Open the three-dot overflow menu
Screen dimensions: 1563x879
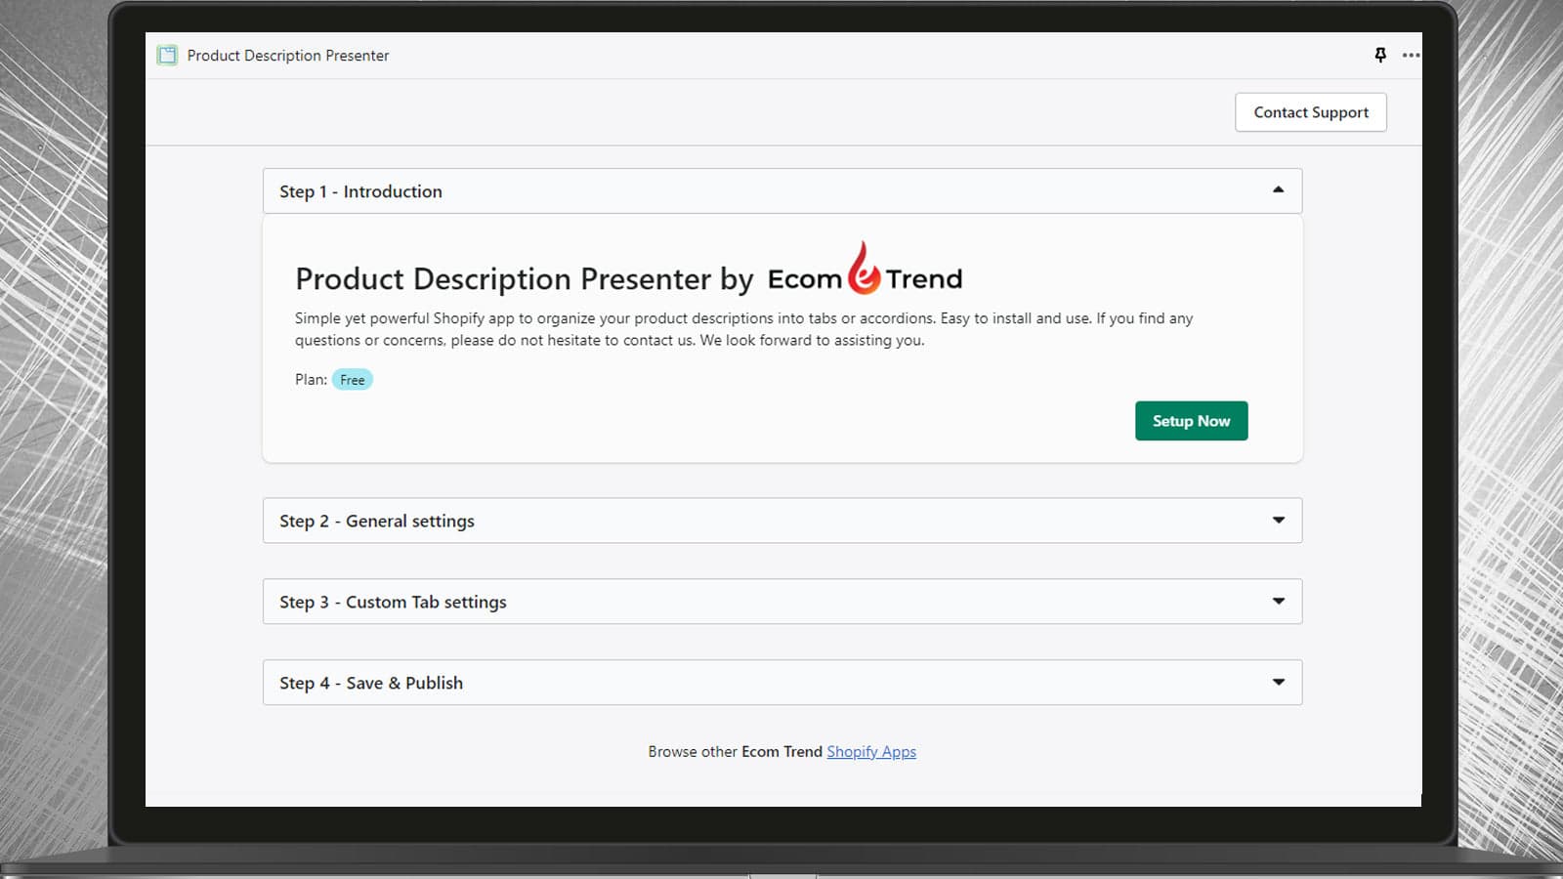point(1411,56)
